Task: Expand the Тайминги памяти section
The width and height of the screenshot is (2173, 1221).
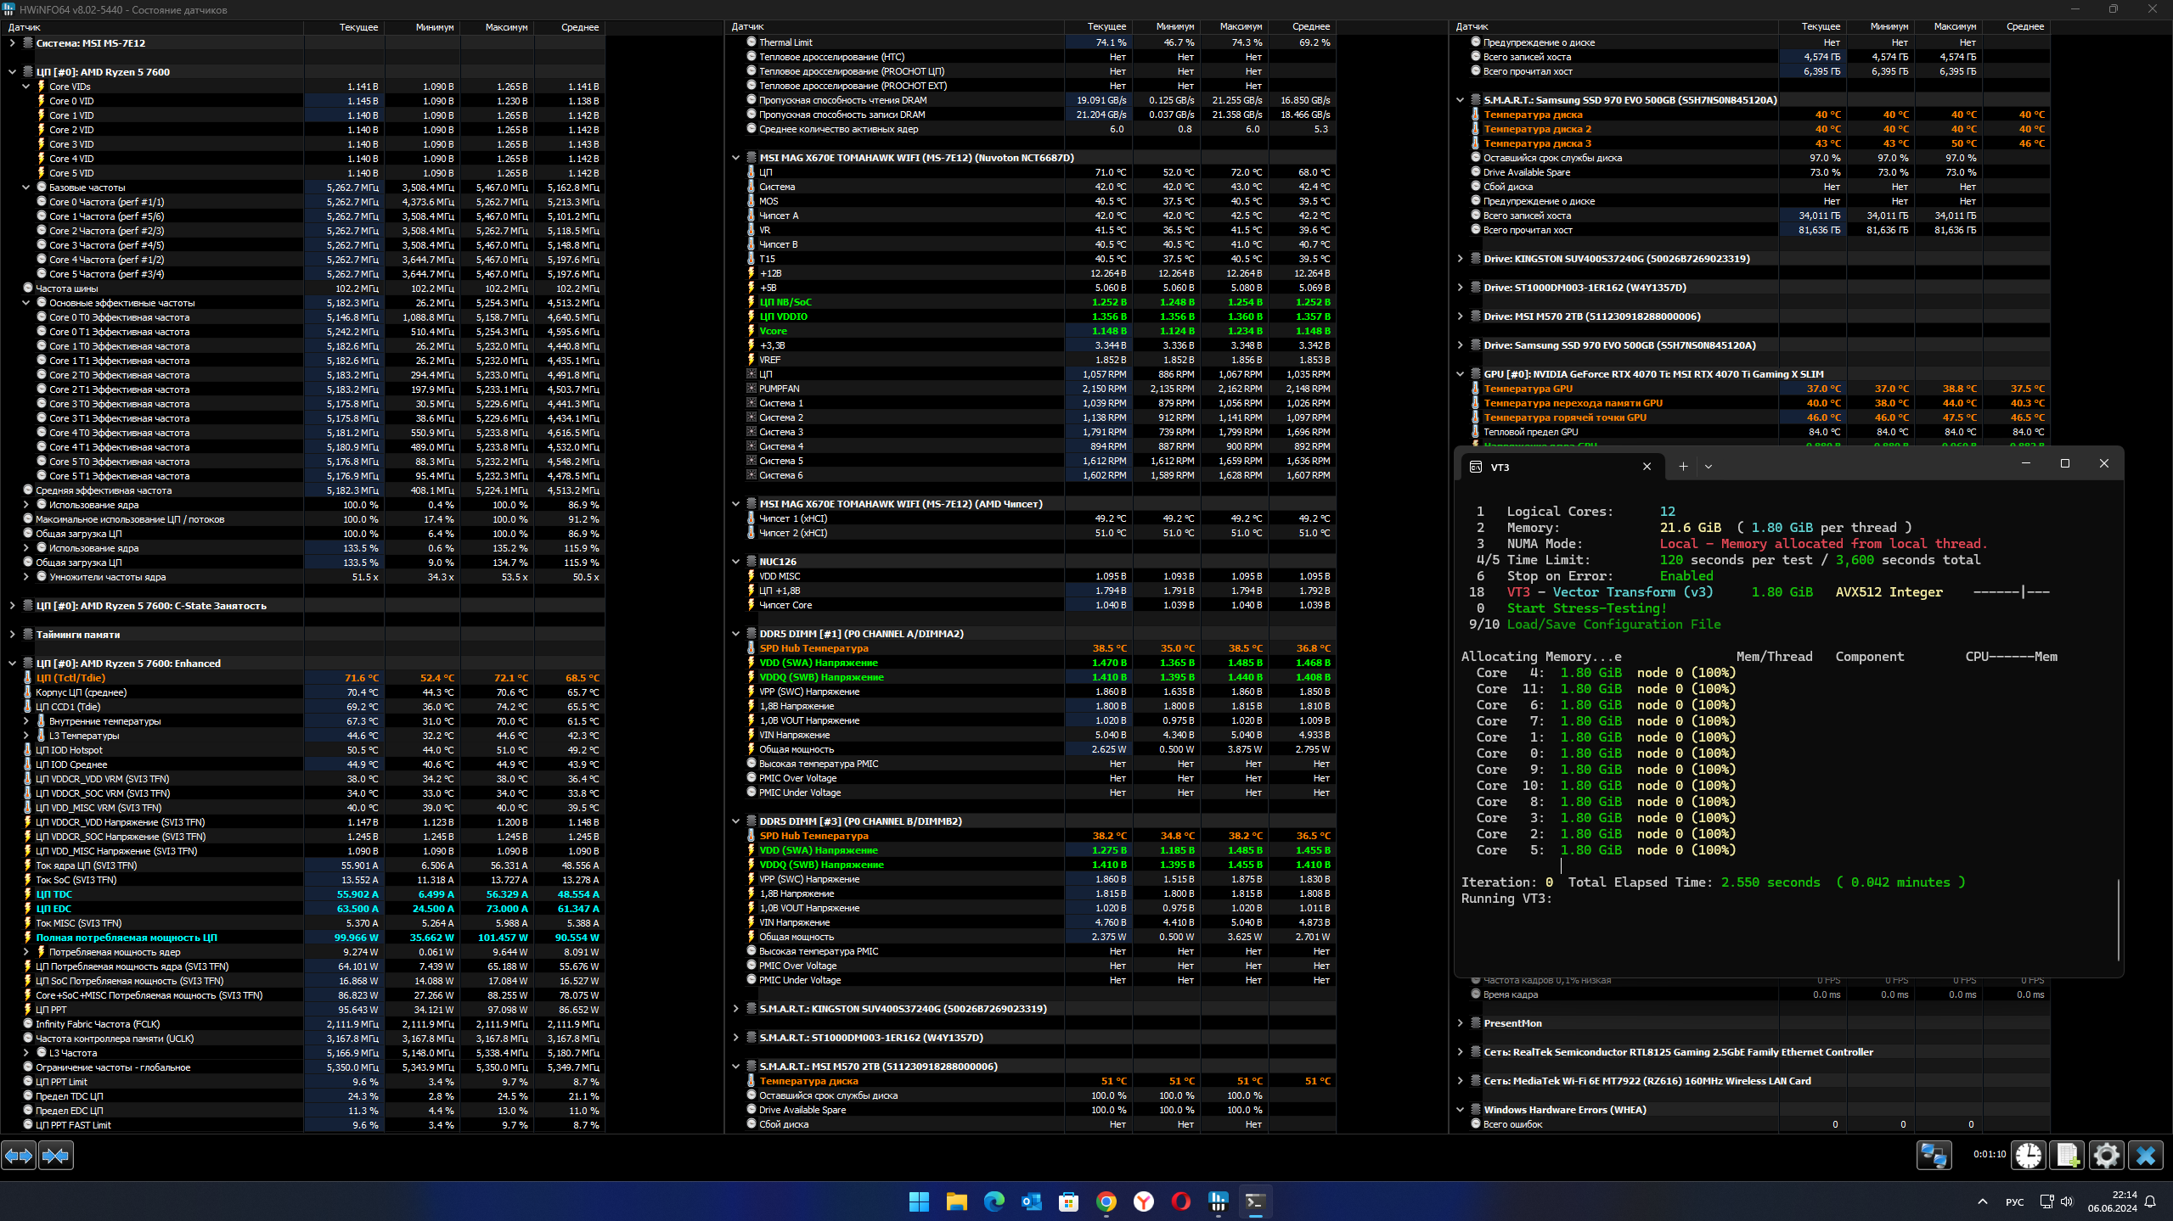Action: (x=12, y=635)
